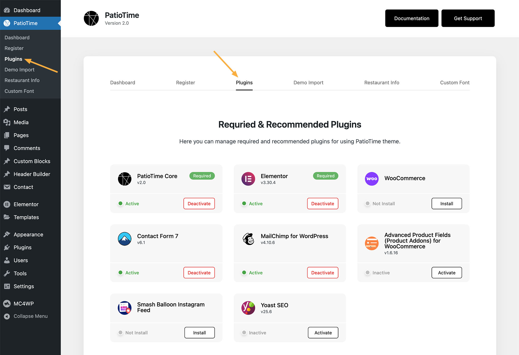Viewport: 519px width, 355px height.
Task: Click the Elementor plugin card icon
Action: tap(248, 179)
